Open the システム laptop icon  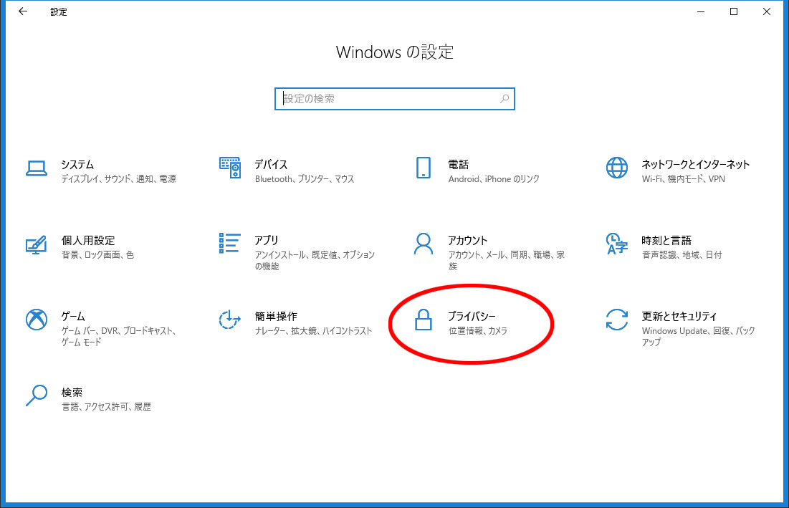(x=37, y=168)
